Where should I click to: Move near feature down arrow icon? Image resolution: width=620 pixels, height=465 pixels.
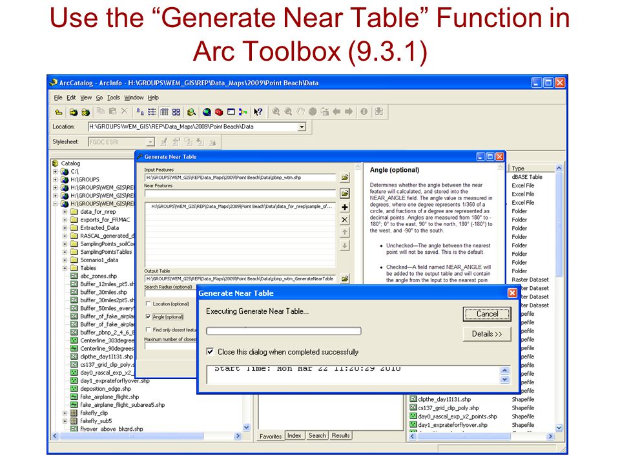[345, 245]
